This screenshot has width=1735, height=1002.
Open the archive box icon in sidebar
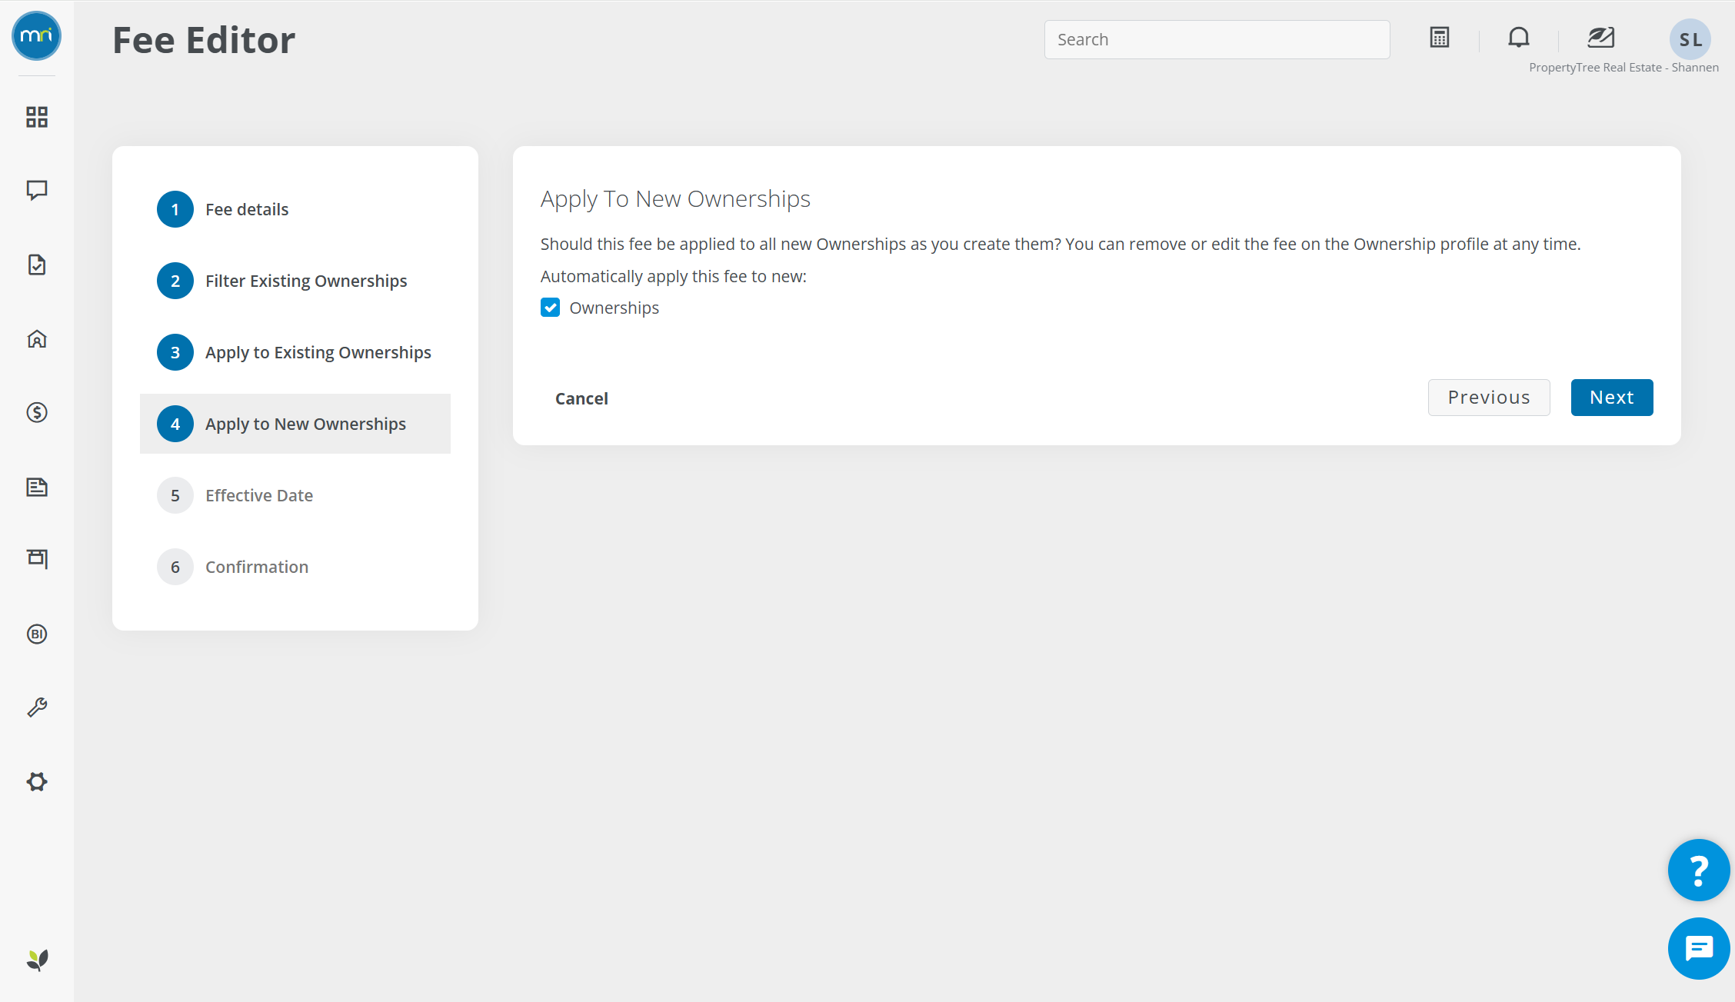[37, 559]
